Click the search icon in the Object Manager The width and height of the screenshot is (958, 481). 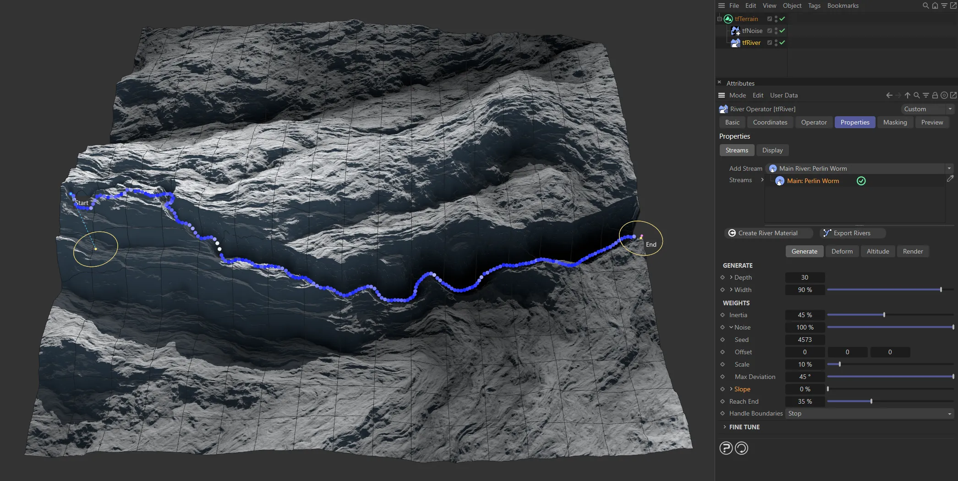tap(925, 5)
